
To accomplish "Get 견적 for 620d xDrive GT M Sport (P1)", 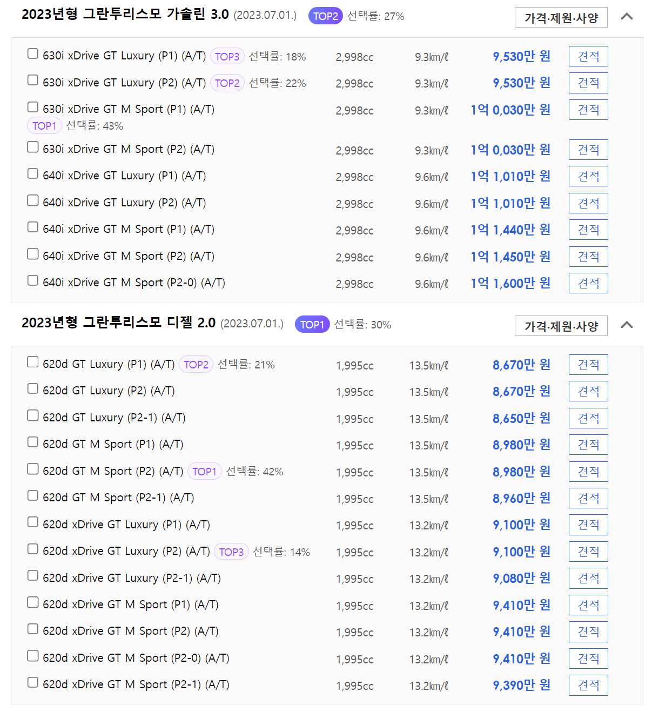I will tap(588, 605).
